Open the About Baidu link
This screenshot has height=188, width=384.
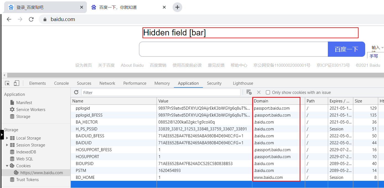132,65
